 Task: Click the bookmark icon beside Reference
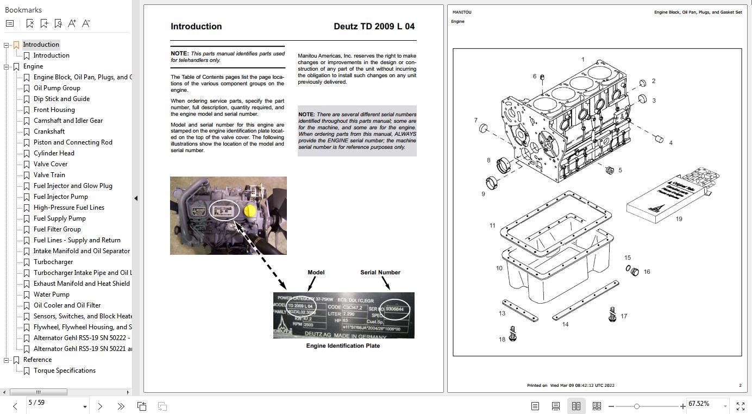(x=16, y=360)
